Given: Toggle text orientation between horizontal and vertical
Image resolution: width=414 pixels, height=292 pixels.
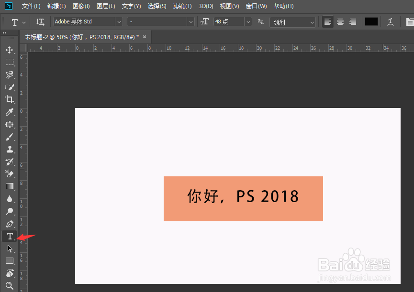Looking at the screenshot, I should coord(40,22).
